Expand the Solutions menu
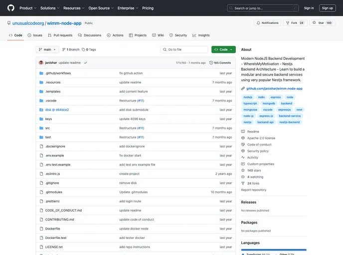This screenshot has width=343, height=255. (x=50, y=8)
